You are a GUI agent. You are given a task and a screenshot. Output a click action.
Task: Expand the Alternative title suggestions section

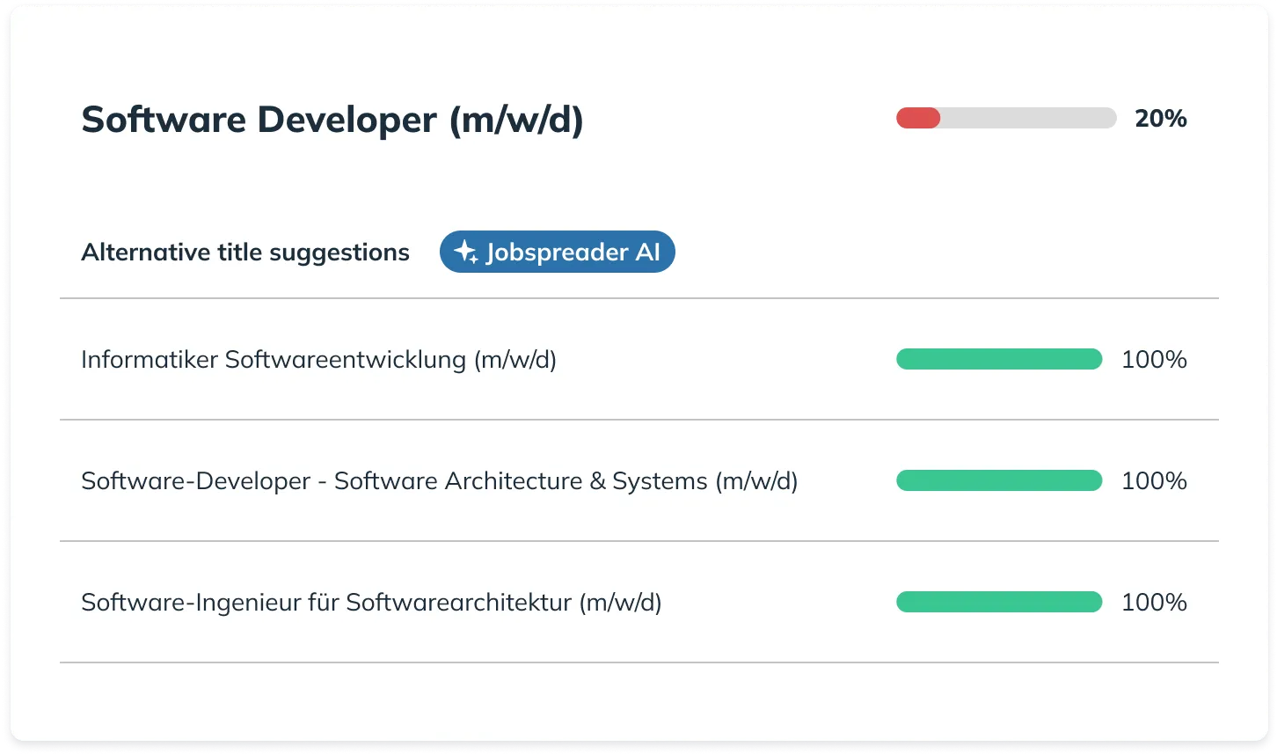coord(245,252)
